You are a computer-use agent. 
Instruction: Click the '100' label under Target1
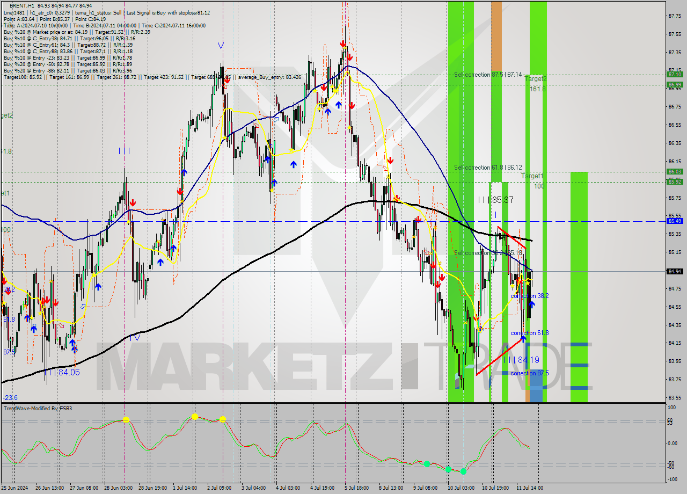[539, 186]
